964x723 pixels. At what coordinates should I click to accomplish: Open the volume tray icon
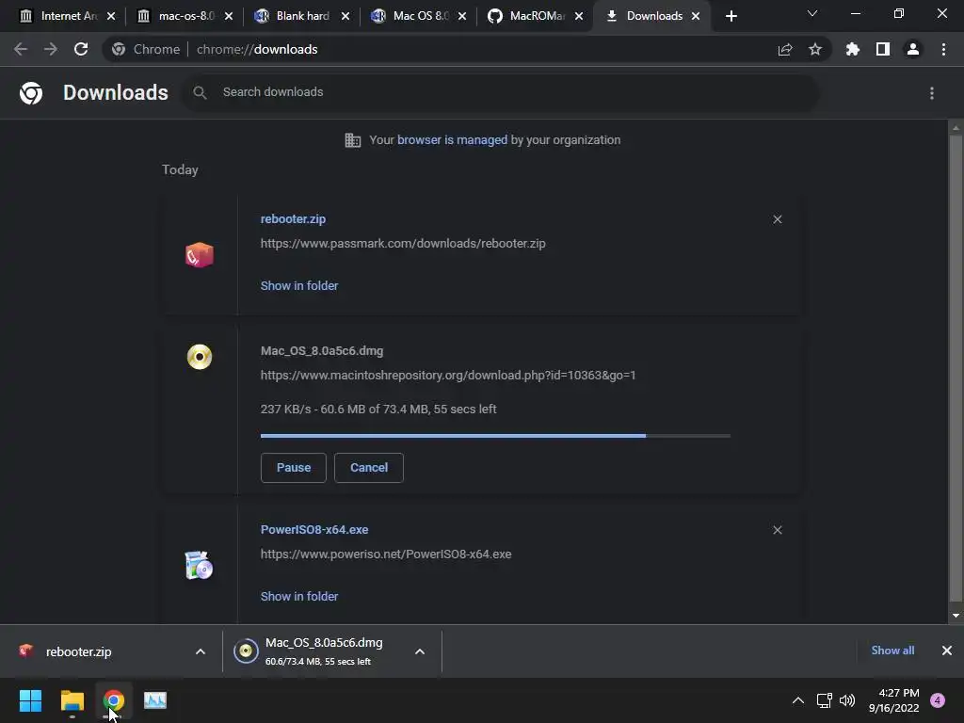pyautogui.click(x=847, y=700)
